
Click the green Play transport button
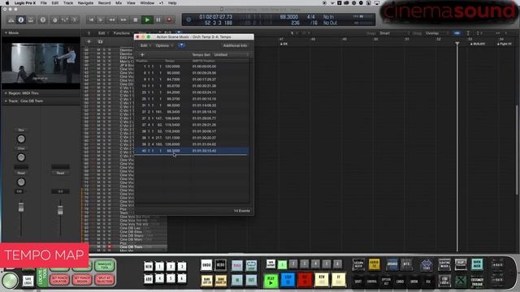(x=147, y=19)
